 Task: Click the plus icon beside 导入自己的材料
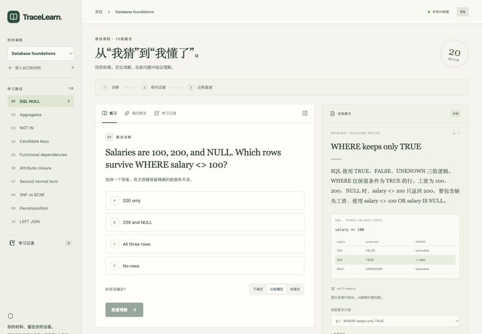pyautogui.click(x=10, y=68)
